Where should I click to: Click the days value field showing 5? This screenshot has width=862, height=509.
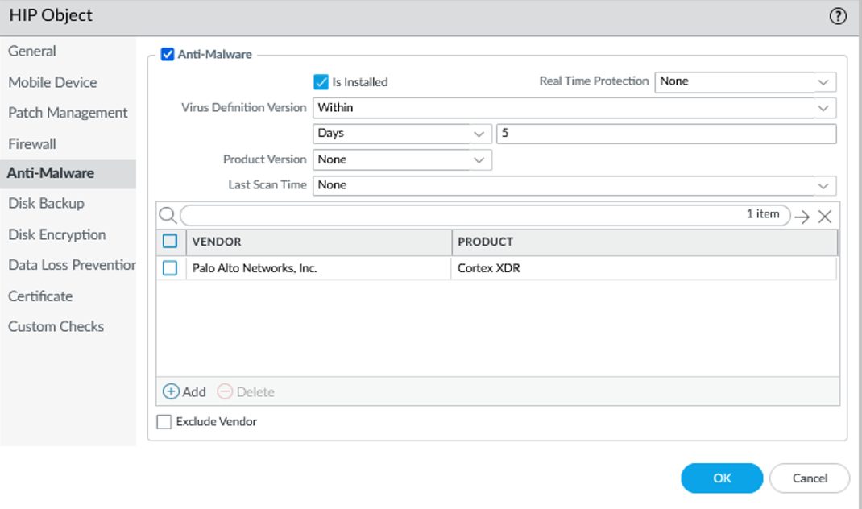pos(666,133)
